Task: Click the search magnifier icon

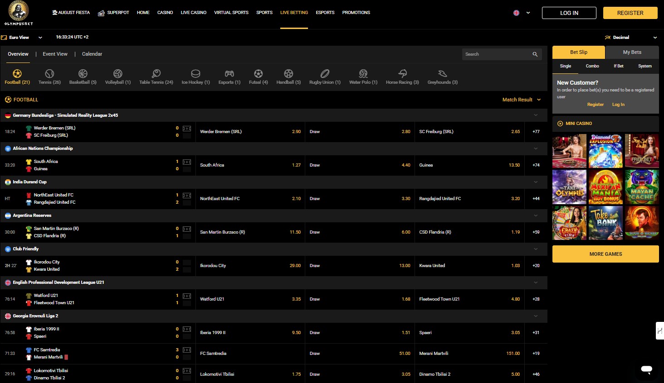Action: click(535, 54)
